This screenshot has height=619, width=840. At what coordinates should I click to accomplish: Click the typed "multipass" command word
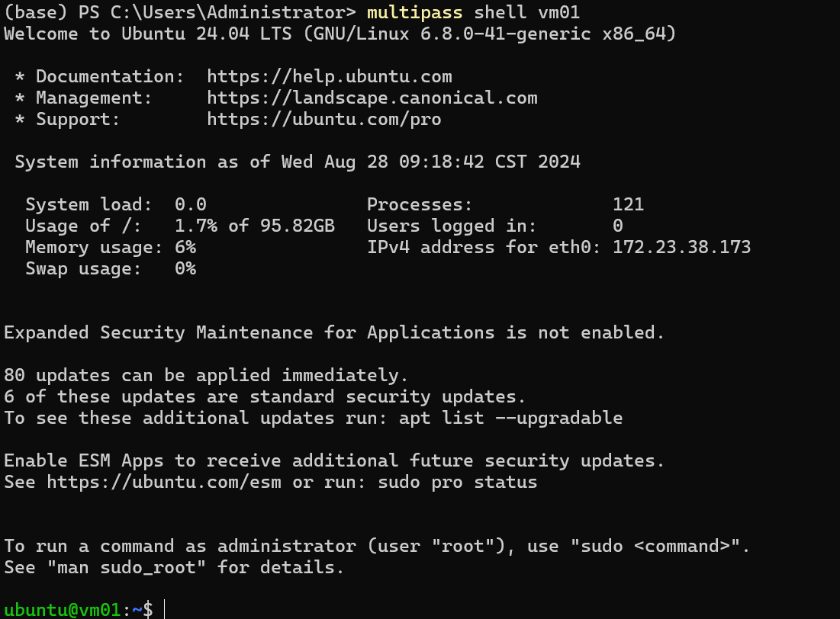(414, 13)
